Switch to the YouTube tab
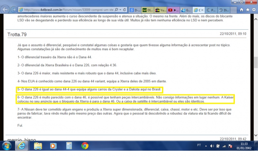Viewport: 258px width, 157px height. (173, 10)
